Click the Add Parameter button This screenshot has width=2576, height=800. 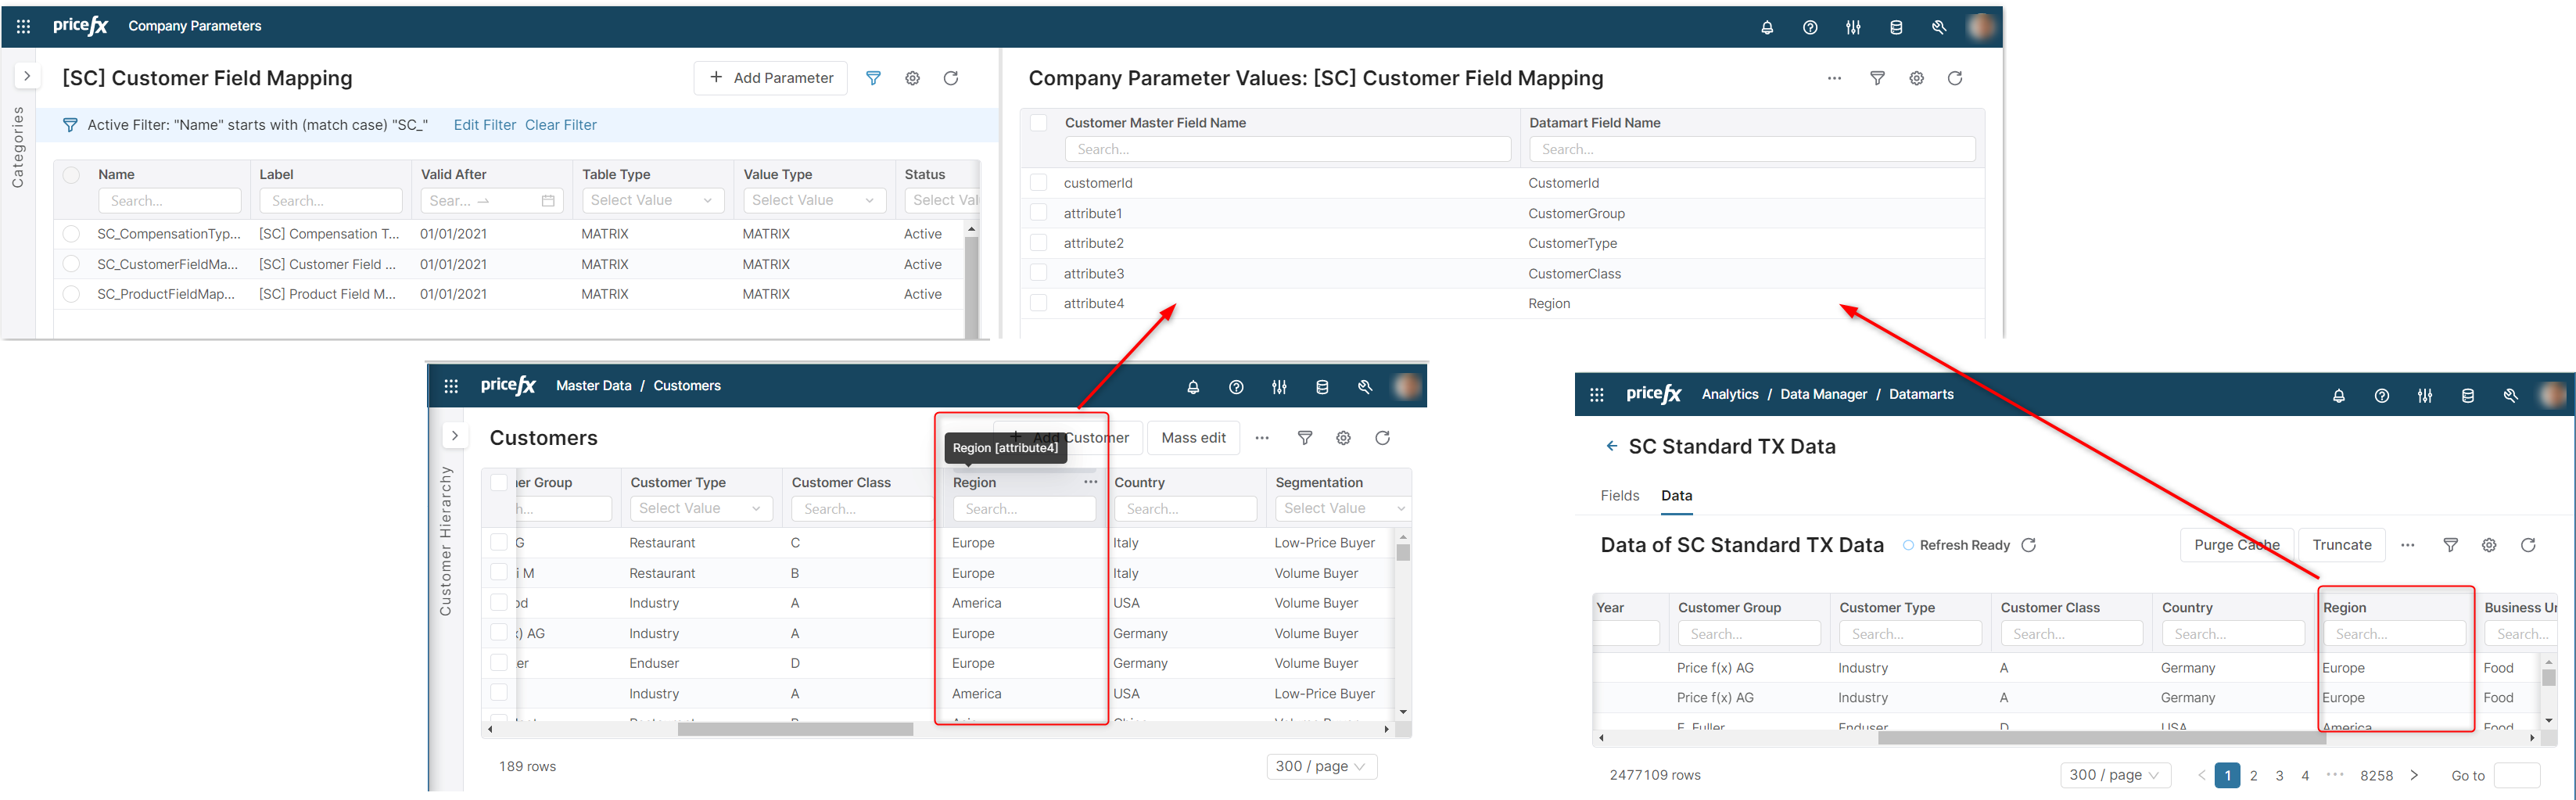point(770,78)
